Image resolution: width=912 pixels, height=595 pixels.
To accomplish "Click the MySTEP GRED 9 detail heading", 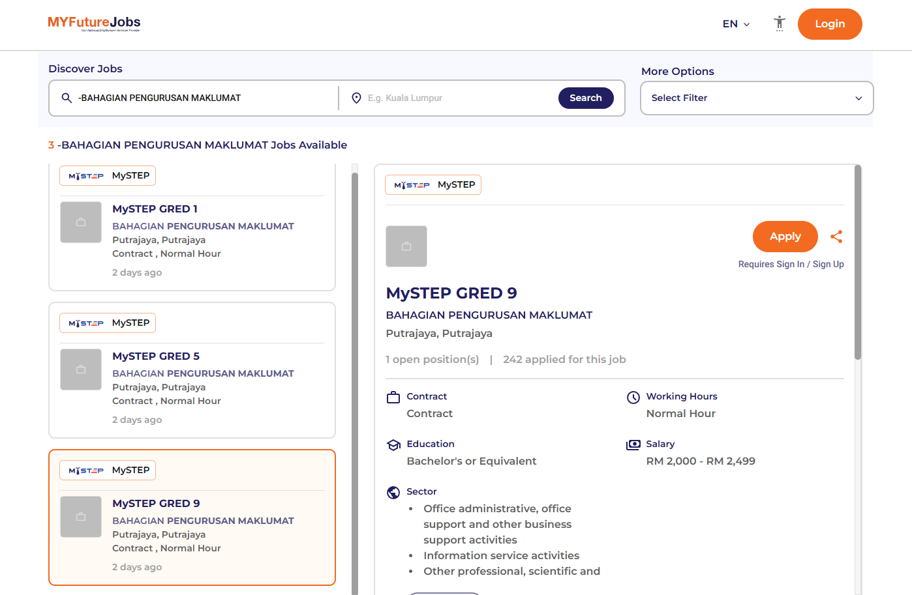I will (451, 293).
